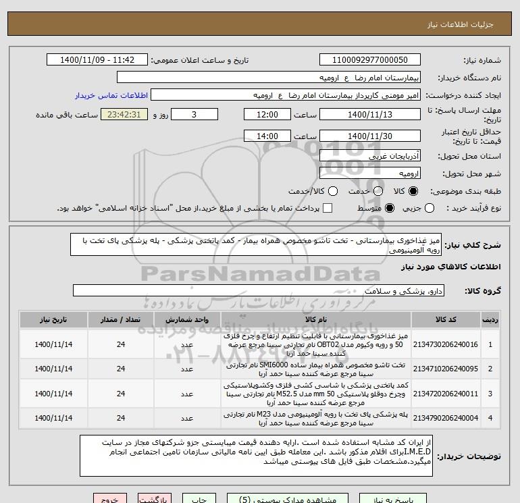This screenshot has width=520, height=503.
Task: Click the SMI6000 folding bed description
Action: click(316, 369)
